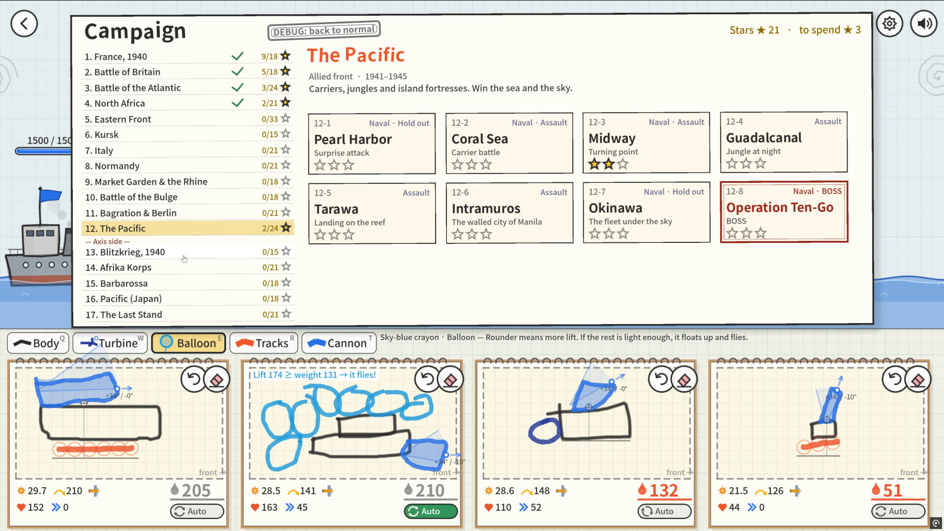Click the eraser icon on first blueprint card
Screen dimensions: 944x531
pyautogui.click(x=217, y=379)
